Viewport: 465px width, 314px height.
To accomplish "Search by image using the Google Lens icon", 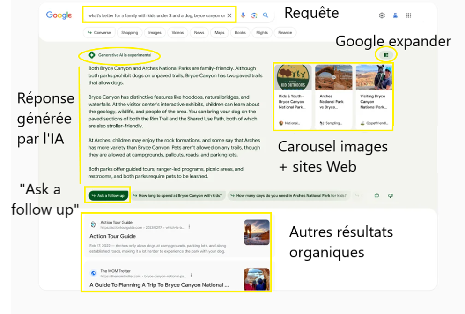I will (254, 15).
